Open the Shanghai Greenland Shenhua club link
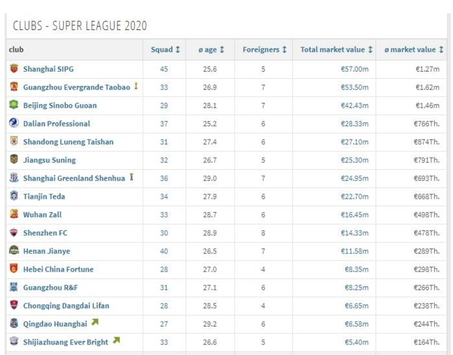The image size is (453, 355). pyautogui.click(x=74, y=178)
